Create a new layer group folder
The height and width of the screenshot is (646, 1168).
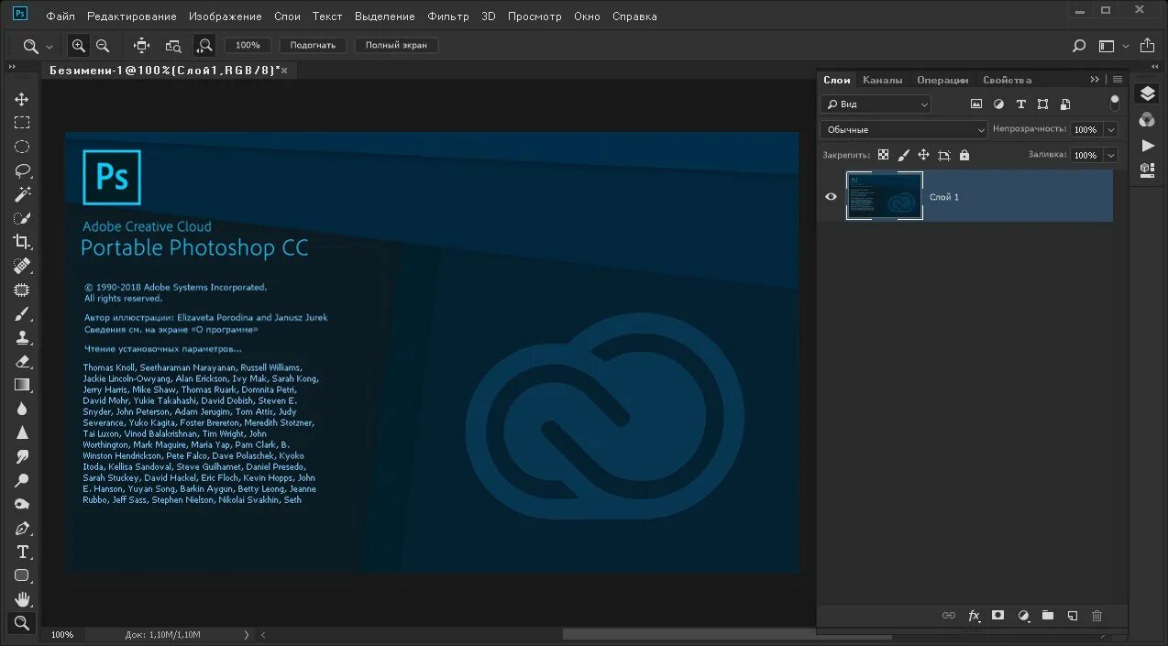1047,616
